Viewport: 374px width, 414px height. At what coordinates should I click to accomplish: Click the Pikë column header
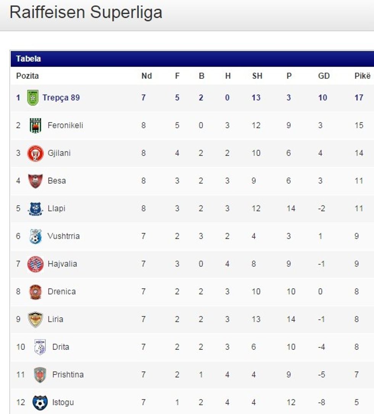point(362,76)
